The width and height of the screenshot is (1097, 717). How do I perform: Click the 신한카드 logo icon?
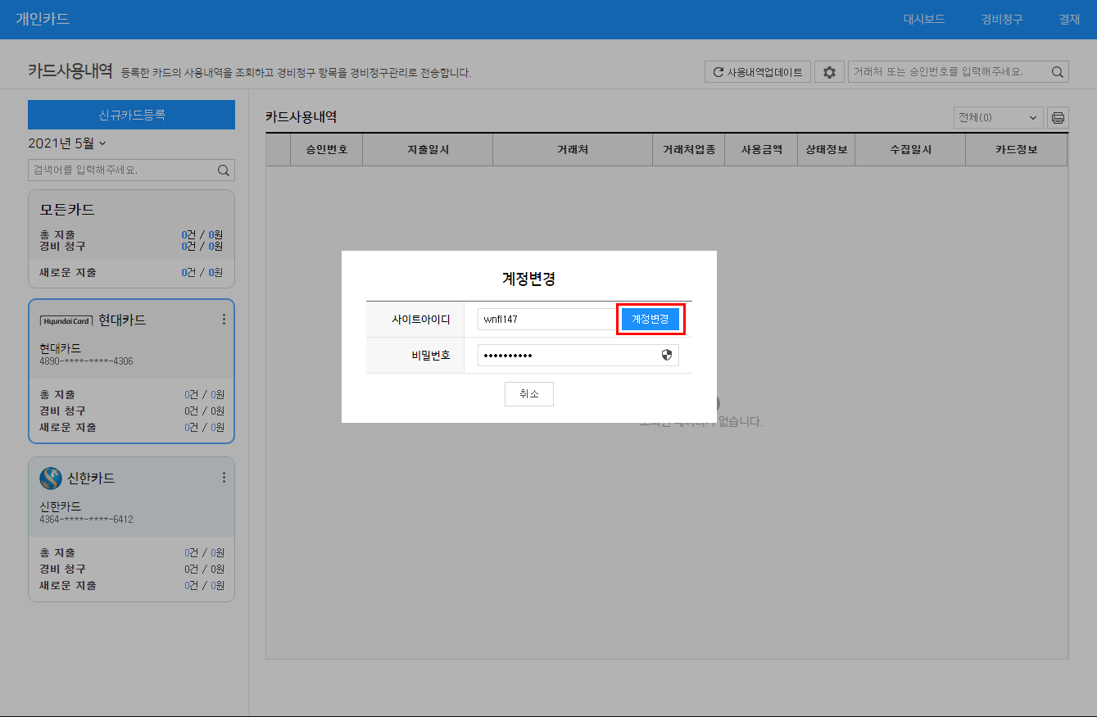tap(51, 477)
